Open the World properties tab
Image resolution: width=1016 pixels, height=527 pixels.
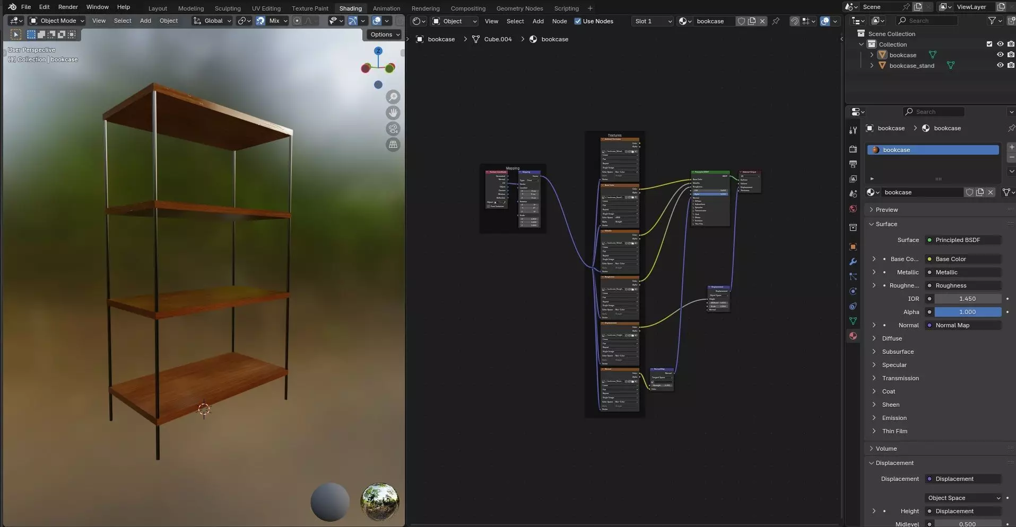[853, 209]
